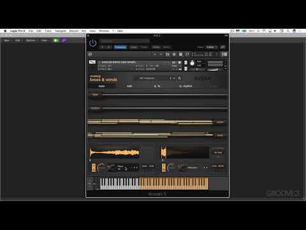
Task: Click the purple button in Logic toolbar
Action: tap(64, 40)
